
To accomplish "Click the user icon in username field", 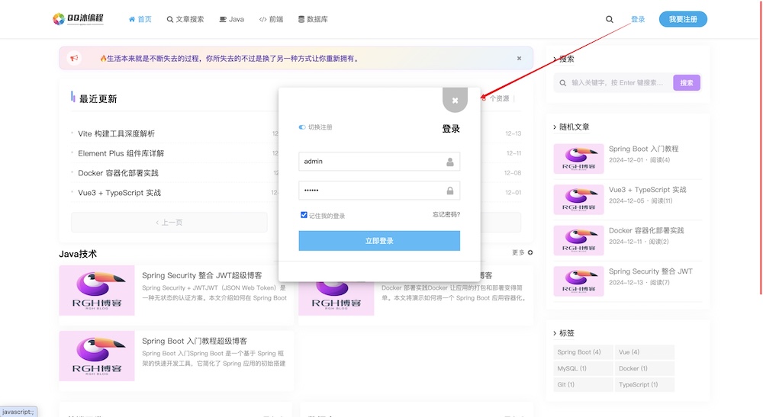I will pyautogui.click(x=450, y=162).
